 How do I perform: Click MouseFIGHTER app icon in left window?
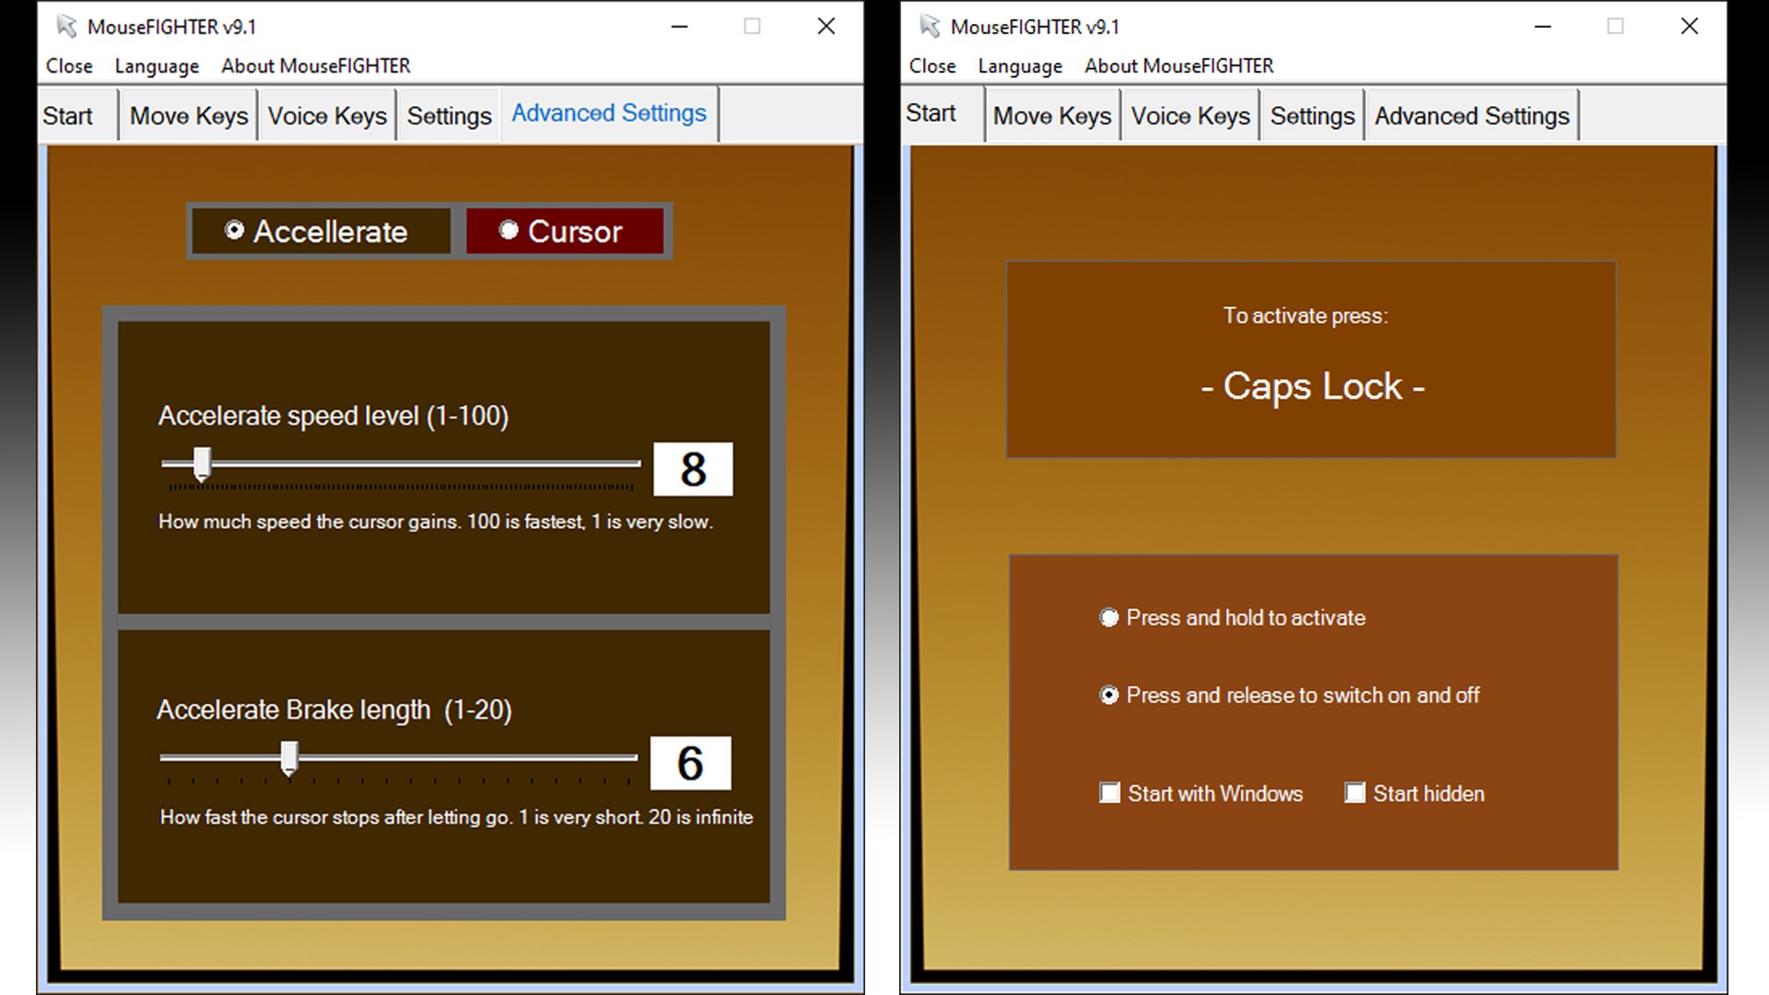66,26
